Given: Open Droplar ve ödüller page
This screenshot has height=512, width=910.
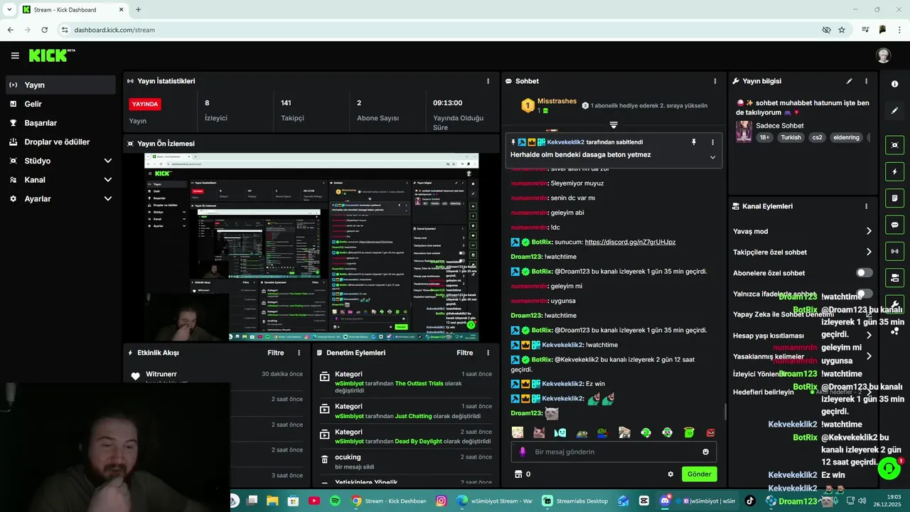Looking at the screenshot, I should point(60,142).
